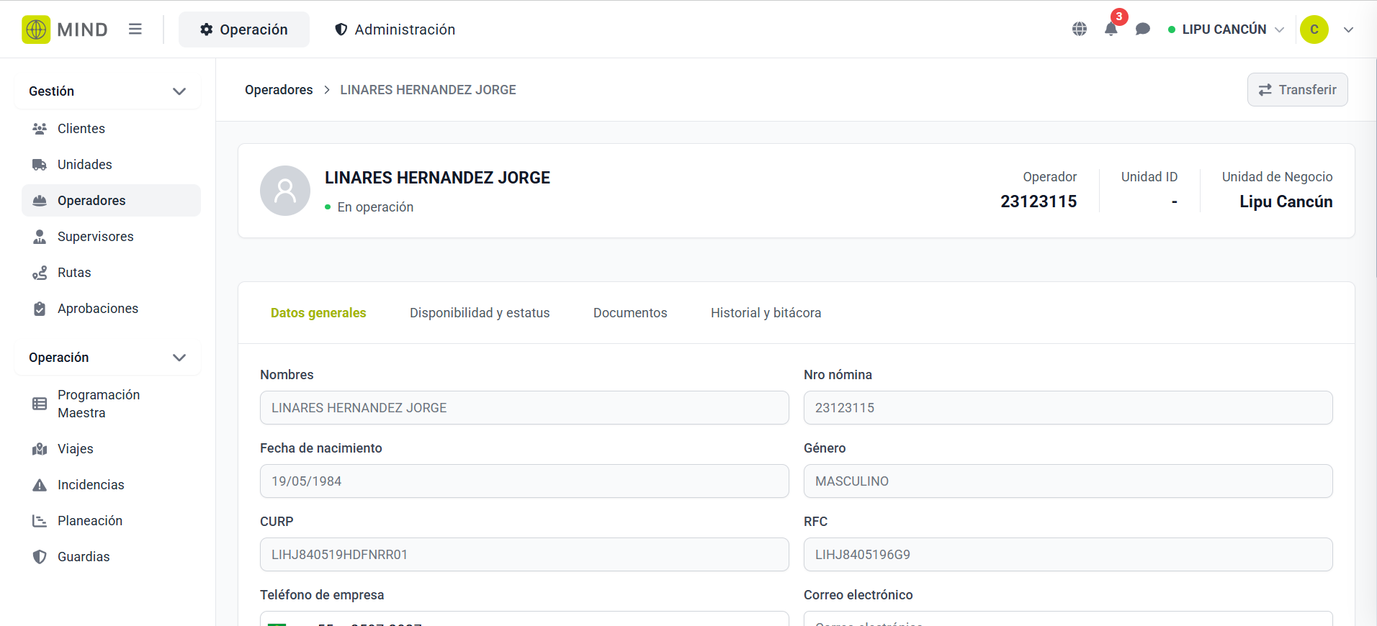Click the LINARES HERNANDEZ JORGE breadcrumb text

point(428,90)
